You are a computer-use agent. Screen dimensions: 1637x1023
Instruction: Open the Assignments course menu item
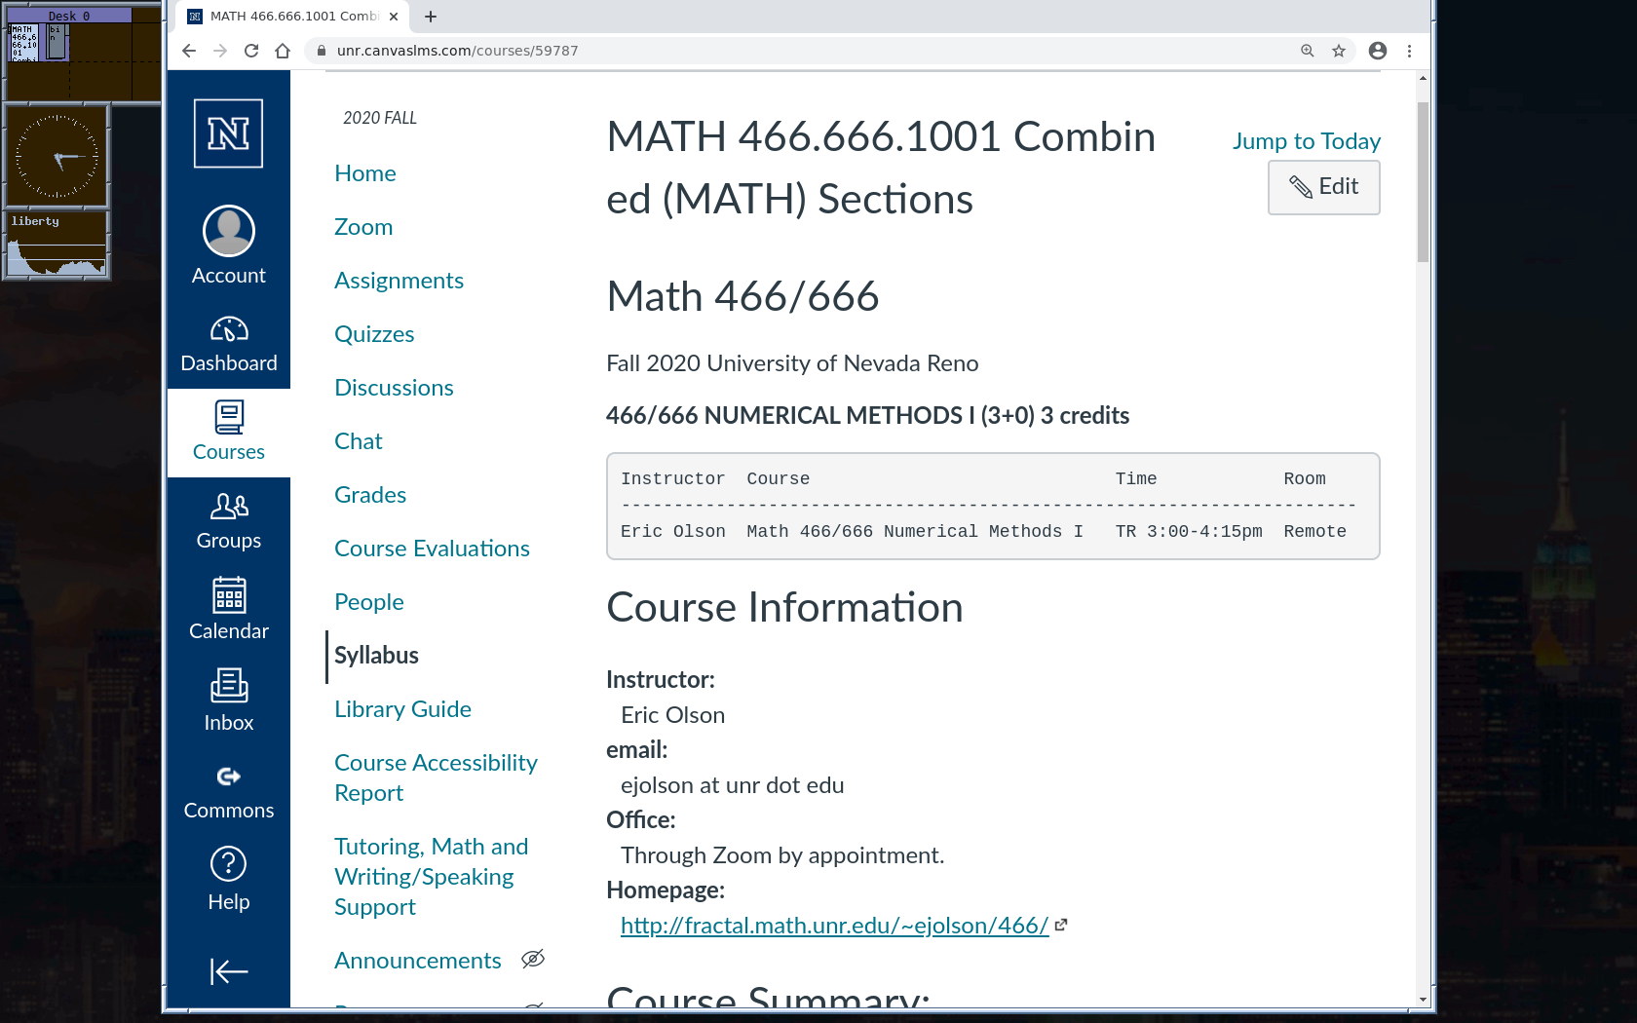coord(399,281)
